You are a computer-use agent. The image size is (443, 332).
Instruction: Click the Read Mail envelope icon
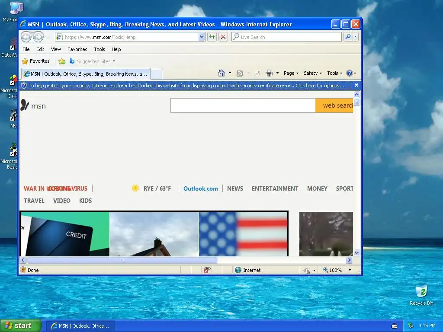pyautogui.click(x=257, y=73)
